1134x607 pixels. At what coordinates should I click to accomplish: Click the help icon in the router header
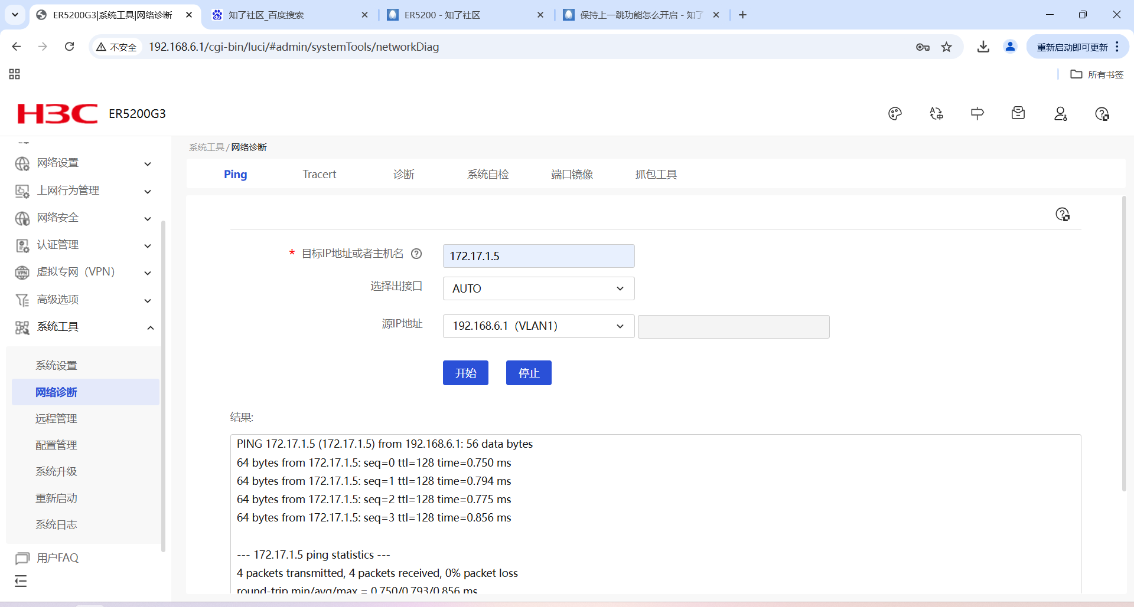point(1102,114)
